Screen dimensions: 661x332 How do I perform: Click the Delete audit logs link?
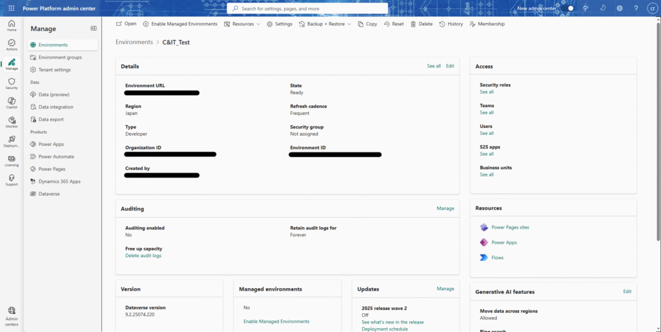pos(143,256)
